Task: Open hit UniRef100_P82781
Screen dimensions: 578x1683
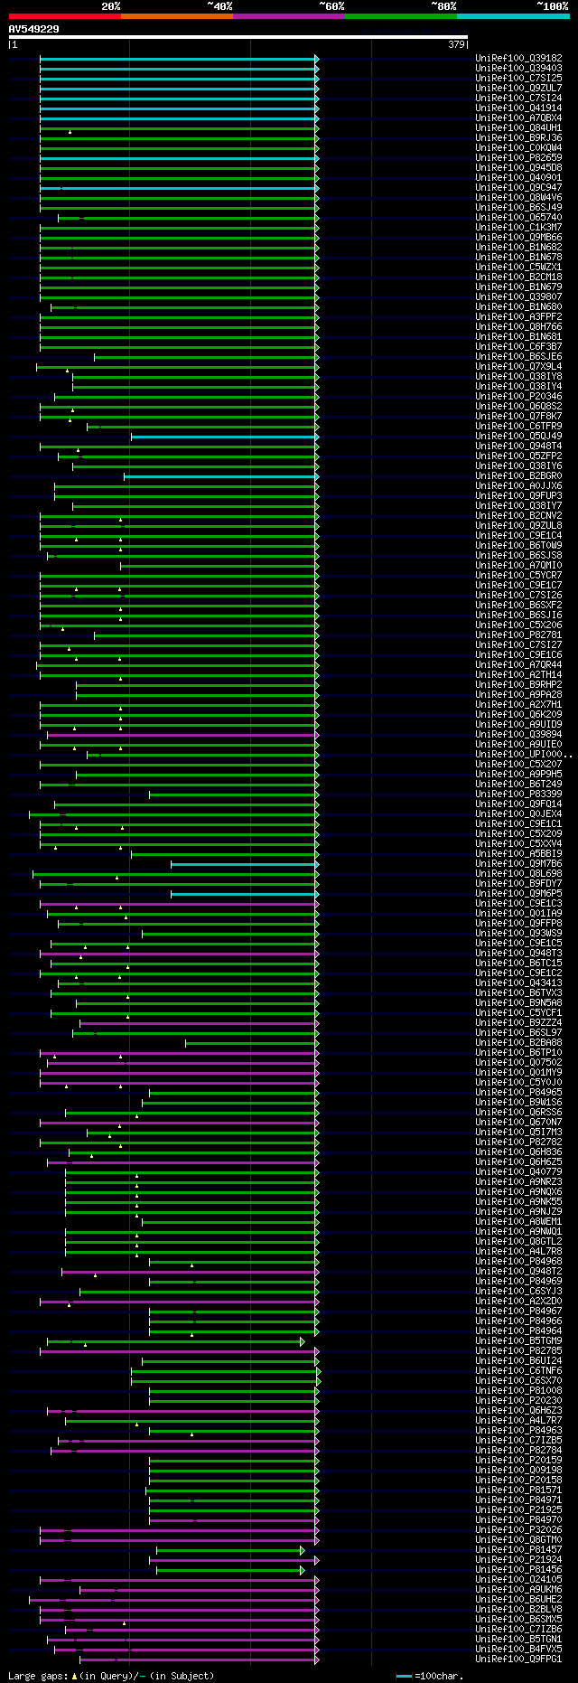Action: (518, 635)
